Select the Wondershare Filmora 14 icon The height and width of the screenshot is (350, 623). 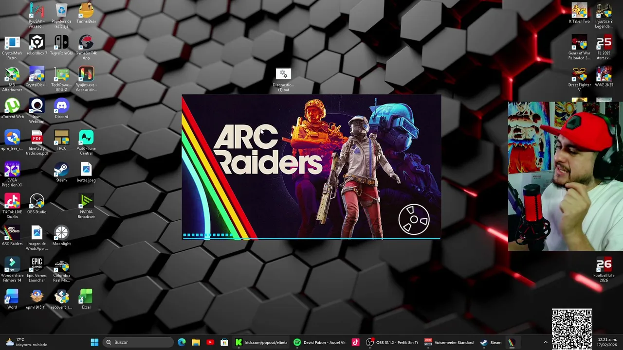[12, 270]
